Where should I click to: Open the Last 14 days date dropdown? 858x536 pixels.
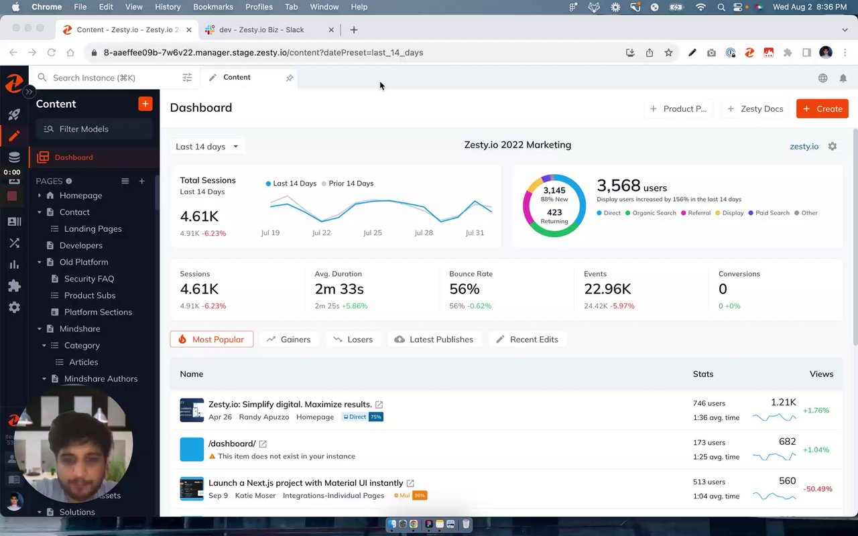pos(207,147)
